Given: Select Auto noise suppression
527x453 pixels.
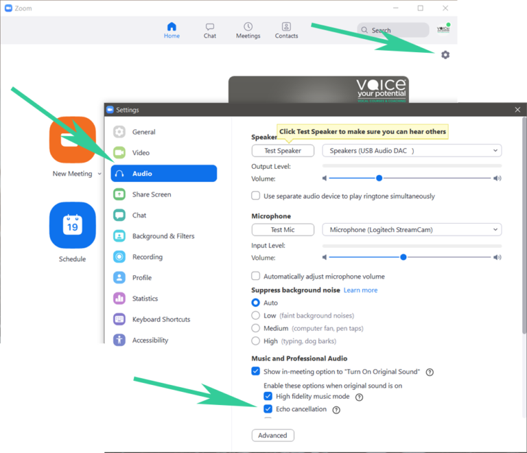Looking at the screenshot, I should click(255, 303).
